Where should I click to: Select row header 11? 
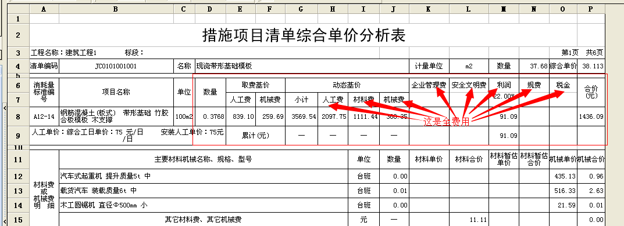18,159
